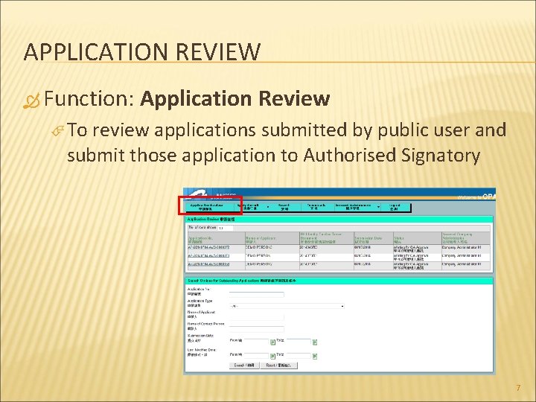Open calendar picker for Submission Date To
Viewport: 536px width, 402px height.
coord(315,342)
